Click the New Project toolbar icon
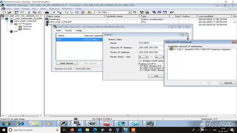Image resolution: width=237 pixels, height=133 pixels. 4,12
